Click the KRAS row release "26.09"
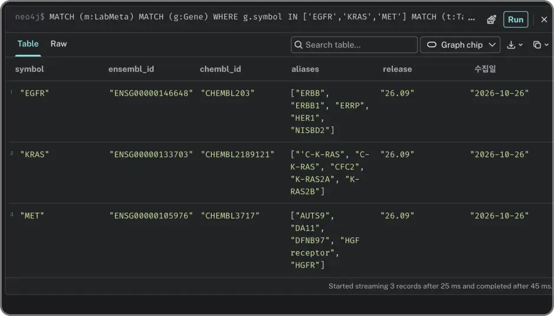554x316 pixels. 397,155
